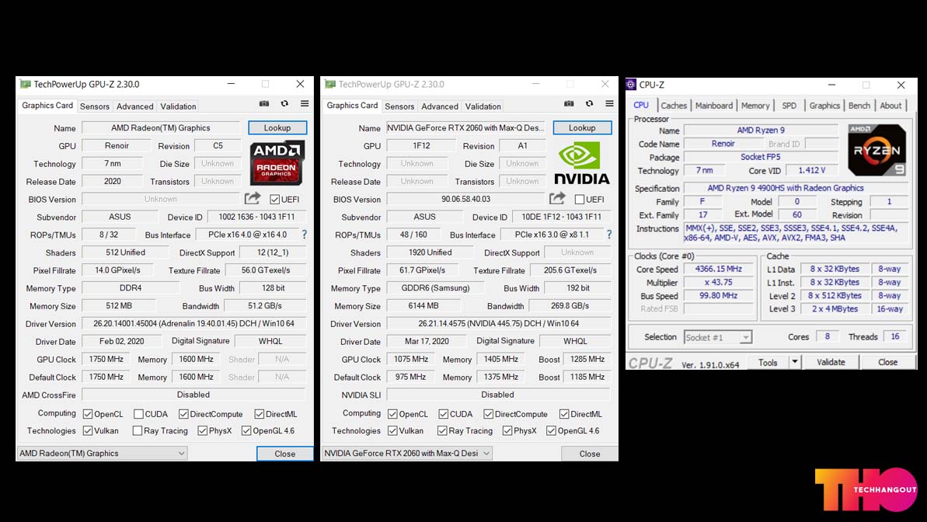Open the Mainboard tab in CPU-Z
This screenshot has width=927, height=522.
713,105
